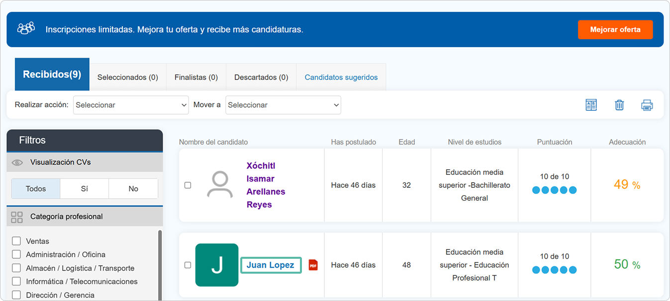Enable the Almacén / Logística / Transporte checkbox
This screenshot has width=670, height=301.
(16, 268)
